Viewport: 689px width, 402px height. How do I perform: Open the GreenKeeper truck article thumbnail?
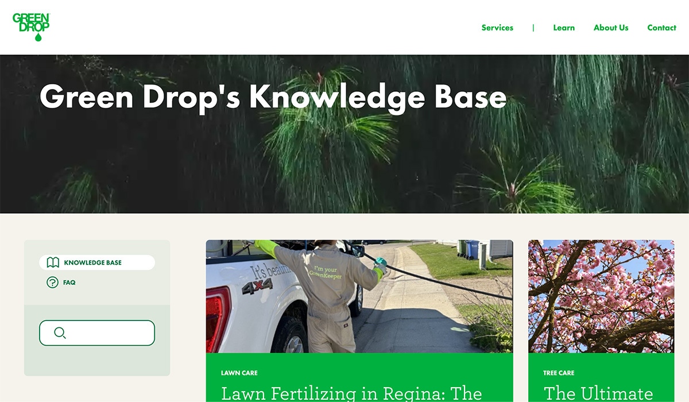point(359,296)
